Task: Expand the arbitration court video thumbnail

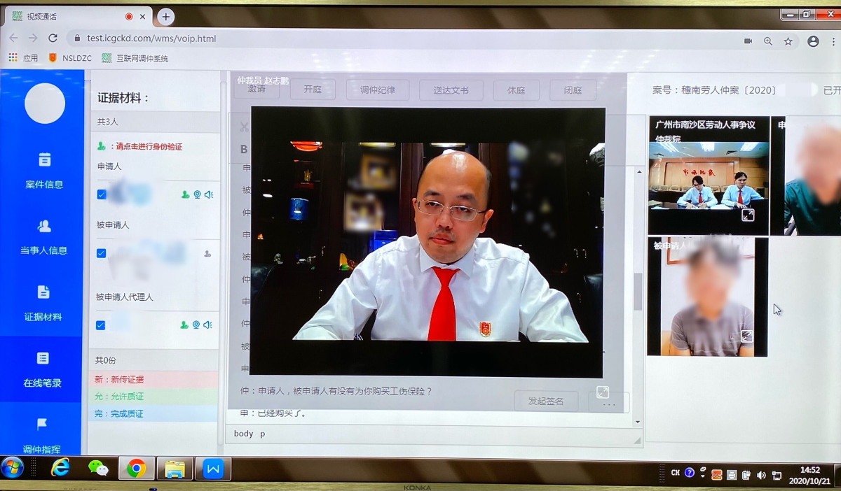Action: 748,215
